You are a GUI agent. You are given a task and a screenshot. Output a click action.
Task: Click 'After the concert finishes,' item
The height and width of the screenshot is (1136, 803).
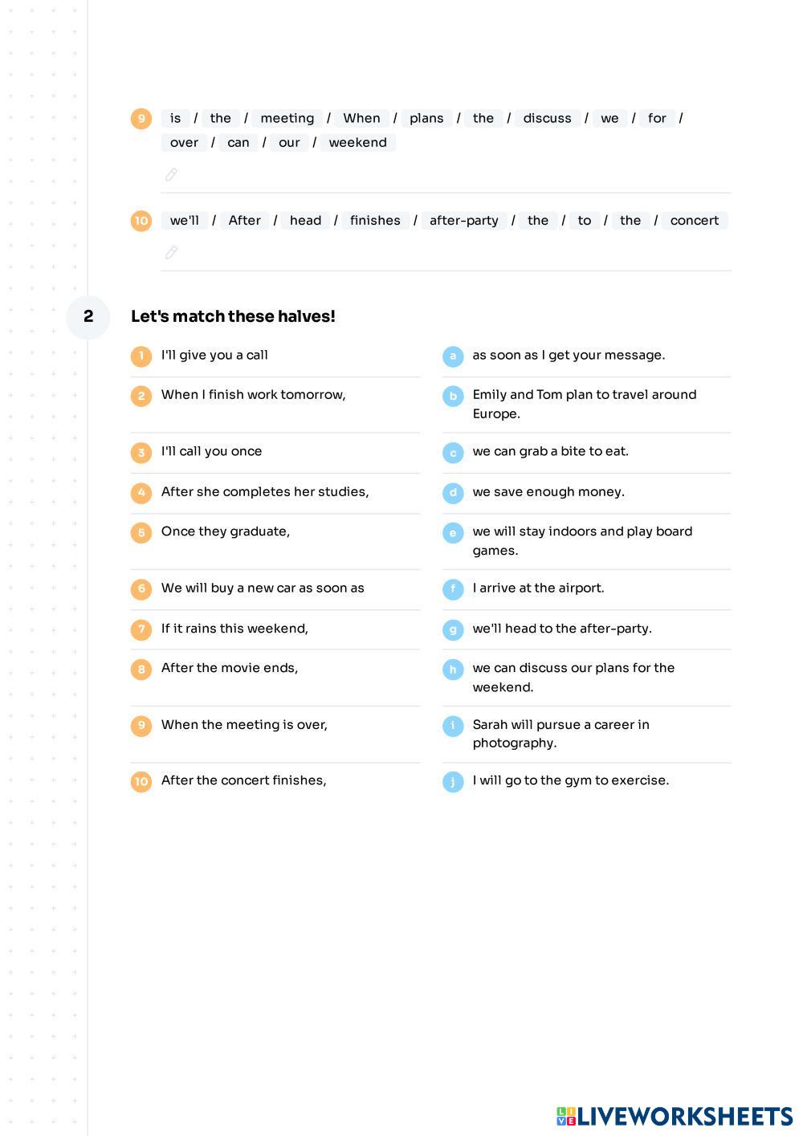(x=244, y=780)
